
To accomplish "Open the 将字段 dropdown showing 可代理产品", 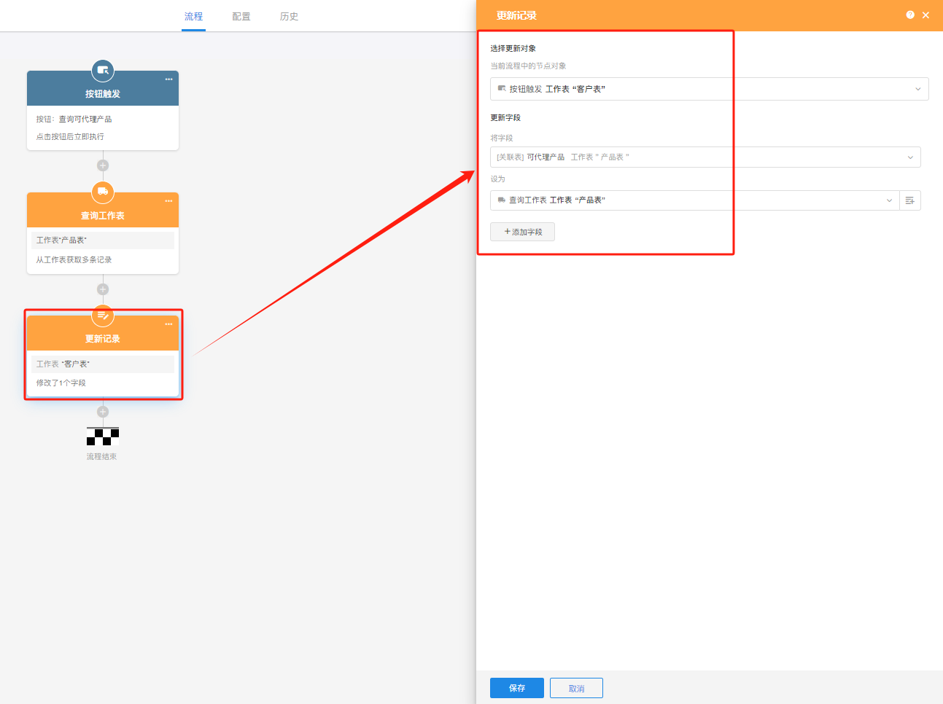I will (x=705, y=157).
